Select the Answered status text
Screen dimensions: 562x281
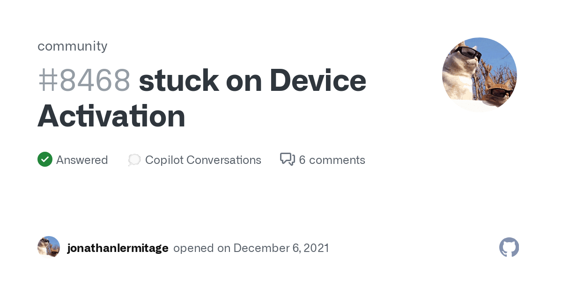tap(82, 160)
